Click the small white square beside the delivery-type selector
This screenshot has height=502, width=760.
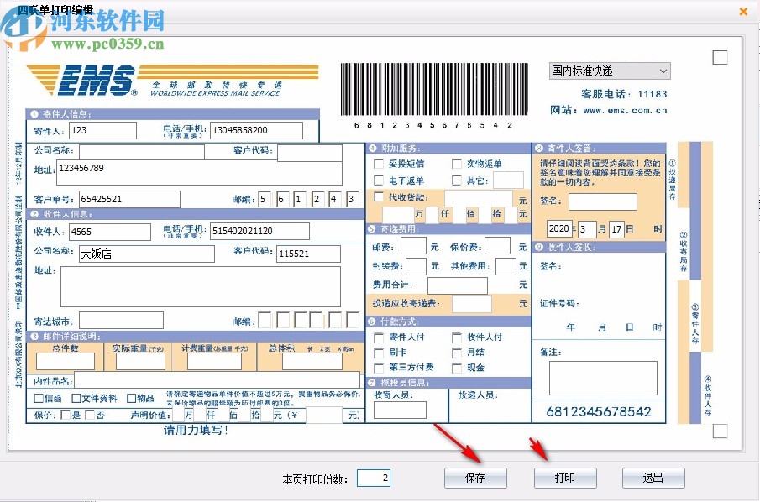click(x=720, y=57)
